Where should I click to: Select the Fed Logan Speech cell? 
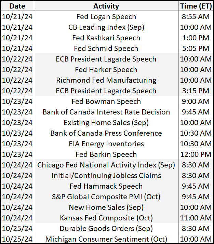[106, 17]
